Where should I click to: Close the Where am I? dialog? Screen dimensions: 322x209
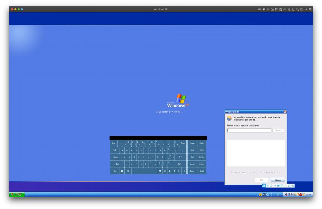coord(285,112)
